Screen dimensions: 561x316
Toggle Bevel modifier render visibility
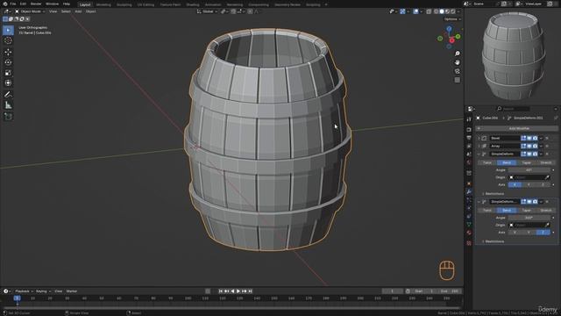pyautogui.click(x=535, y=138)
